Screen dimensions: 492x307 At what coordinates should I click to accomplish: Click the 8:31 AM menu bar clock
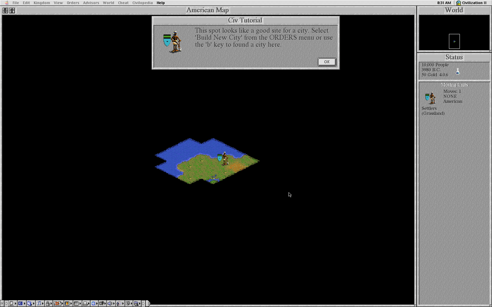coord(444,3)
